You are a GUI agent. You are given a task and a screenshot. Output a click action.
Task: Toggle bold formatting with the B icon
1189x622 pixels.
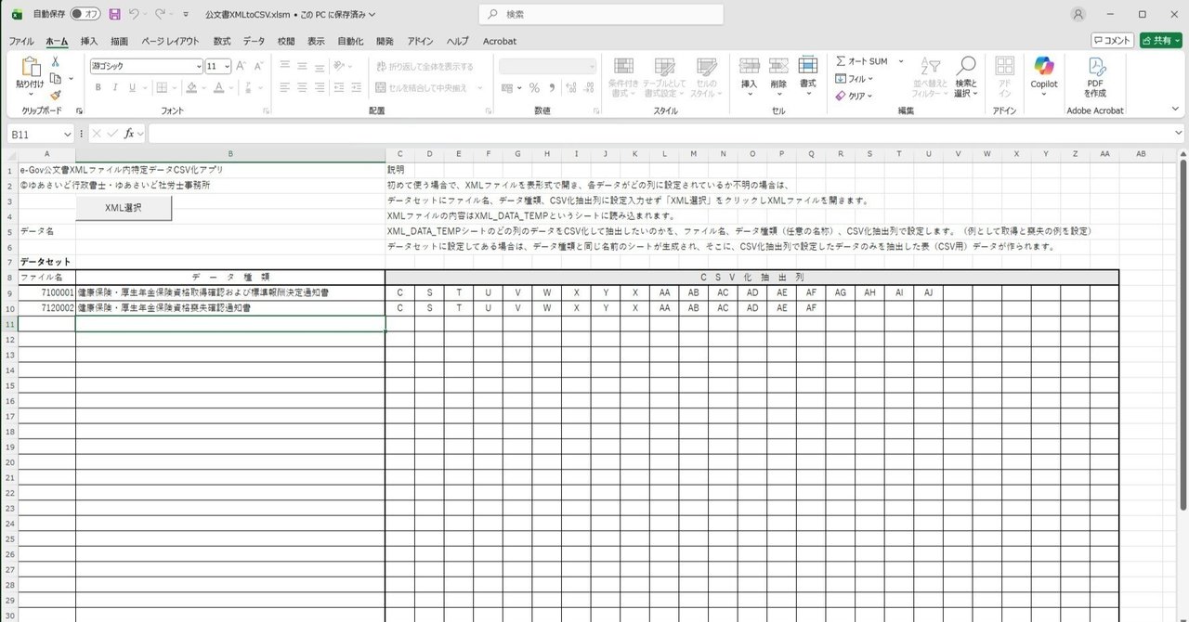(98, 87)
